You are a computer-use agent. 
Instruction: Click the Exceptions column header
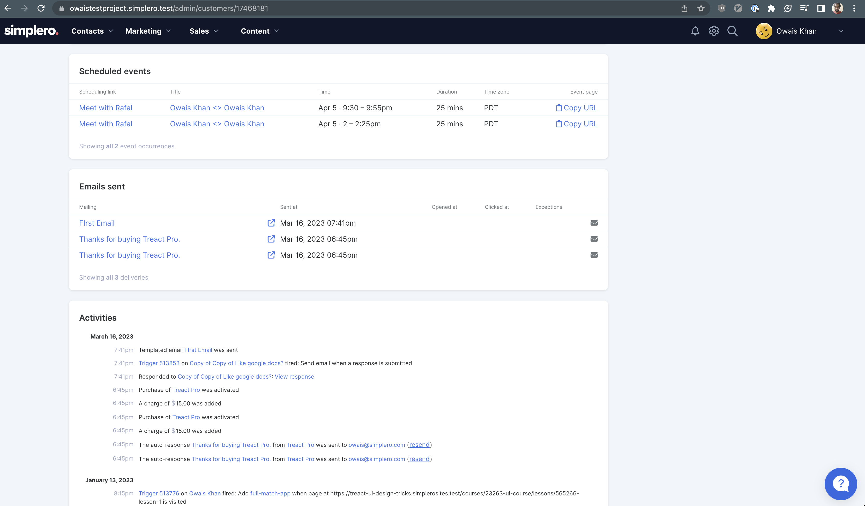coord(549,207)
